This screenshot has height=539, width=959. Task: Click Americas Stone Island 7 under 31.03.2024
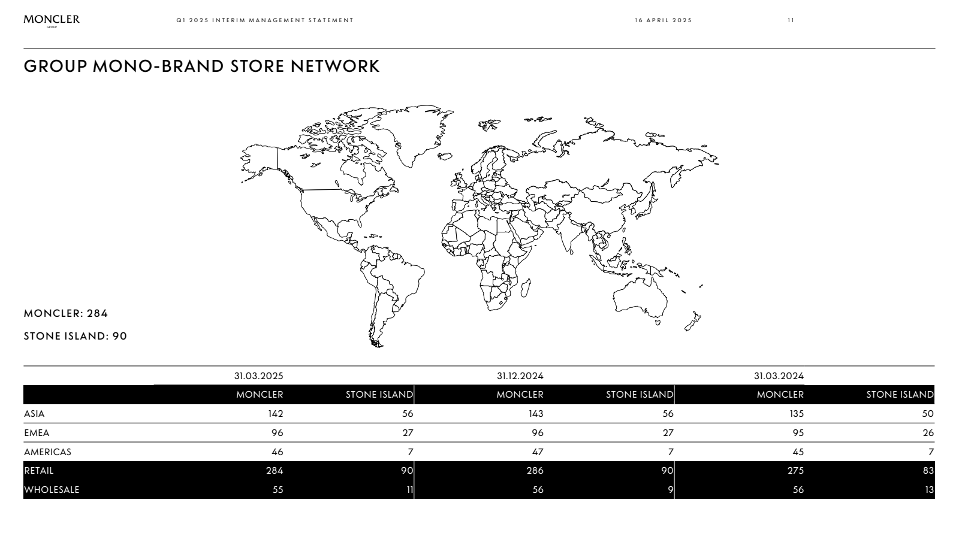(931, 452)
